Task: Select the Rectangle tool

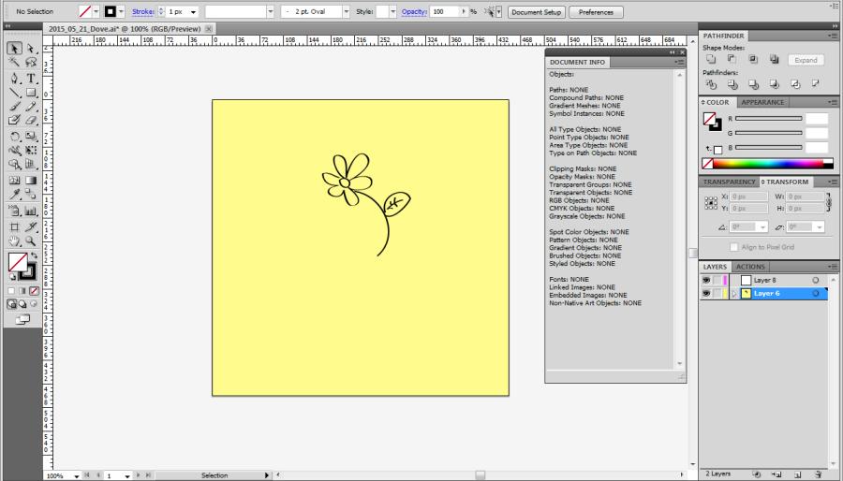Action: coord(31,93)
